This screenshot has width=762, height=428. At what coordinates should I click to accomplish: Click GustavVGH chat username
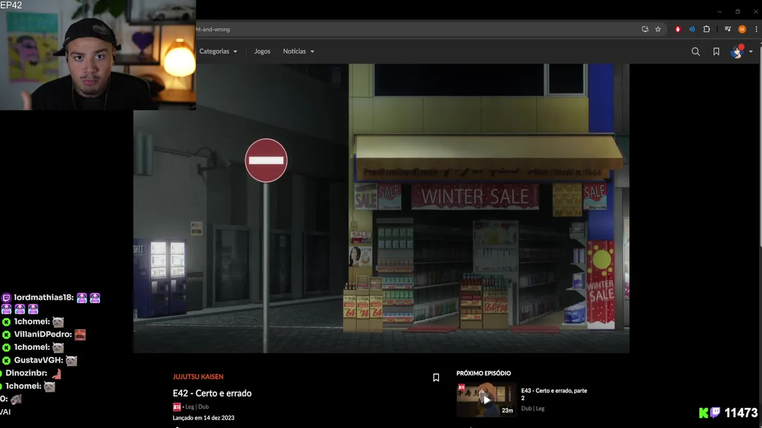pyautogui.click(x=39, y=360)
